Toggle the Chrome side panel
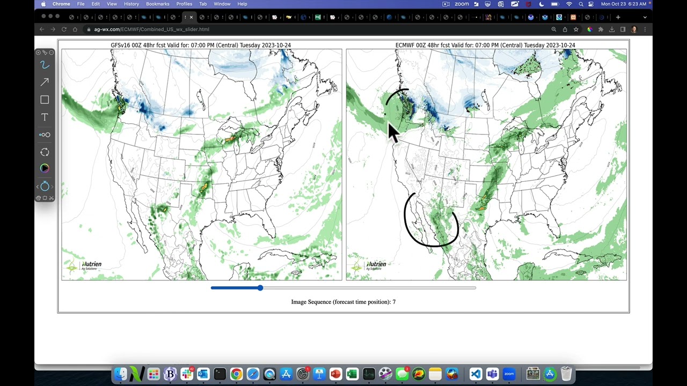Viewport: 687px width, 386px height. [x=623, y=29]
